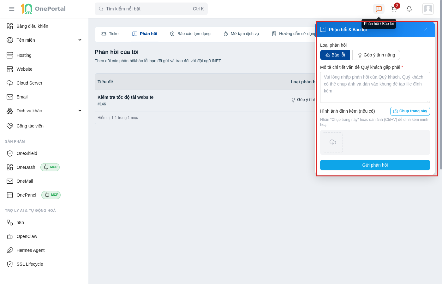Open the user avatar menu
Screen dimensions: 442x284
coord(428,9)
